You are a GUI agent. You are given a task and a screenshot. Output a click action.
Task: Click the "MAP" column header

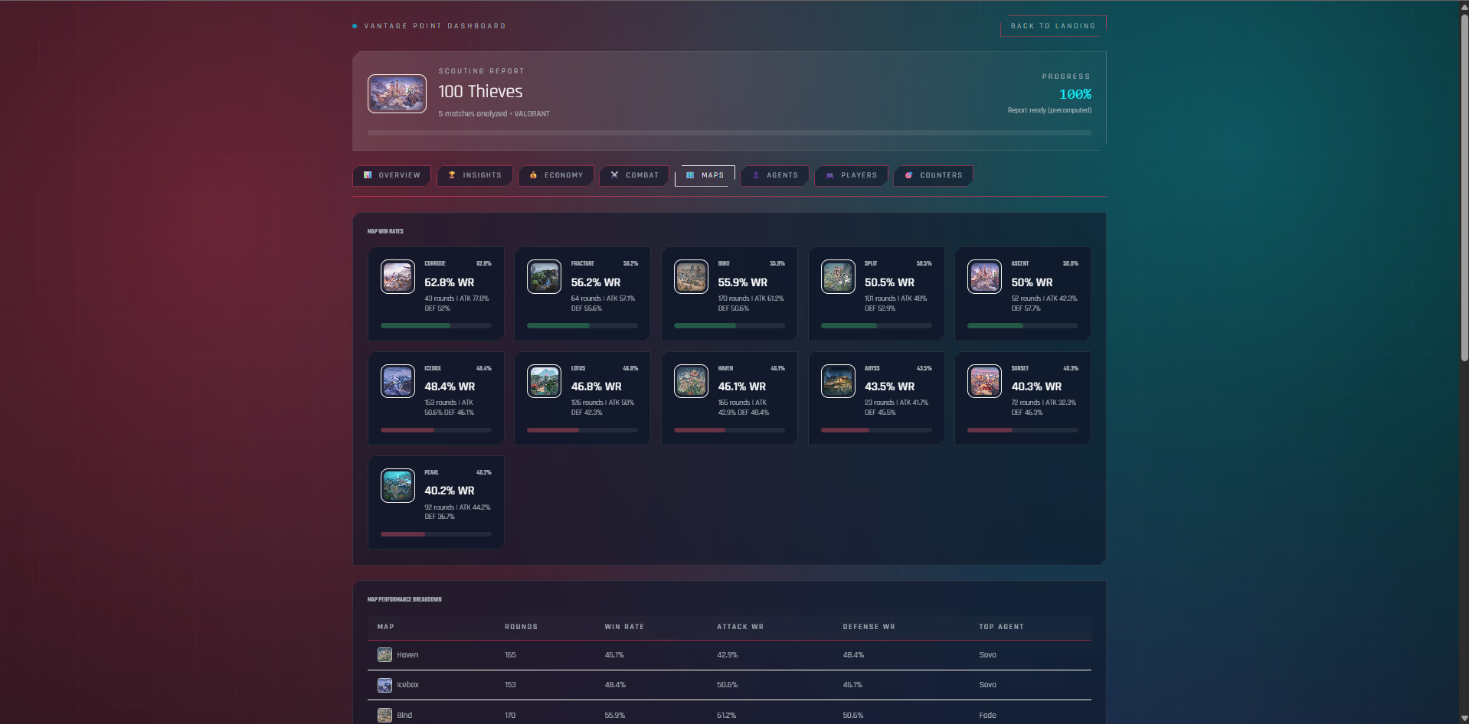coord(385,627)
